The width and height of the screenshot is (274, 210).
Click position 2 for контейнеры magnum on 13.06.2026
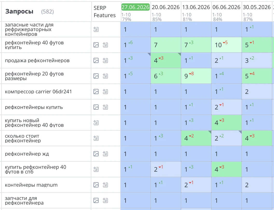196,185
